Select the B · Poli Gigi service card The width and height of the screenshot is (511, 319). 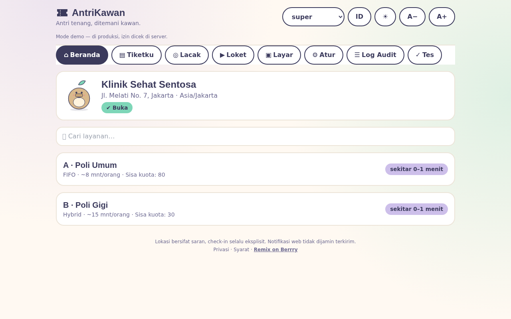pos(255,209)
